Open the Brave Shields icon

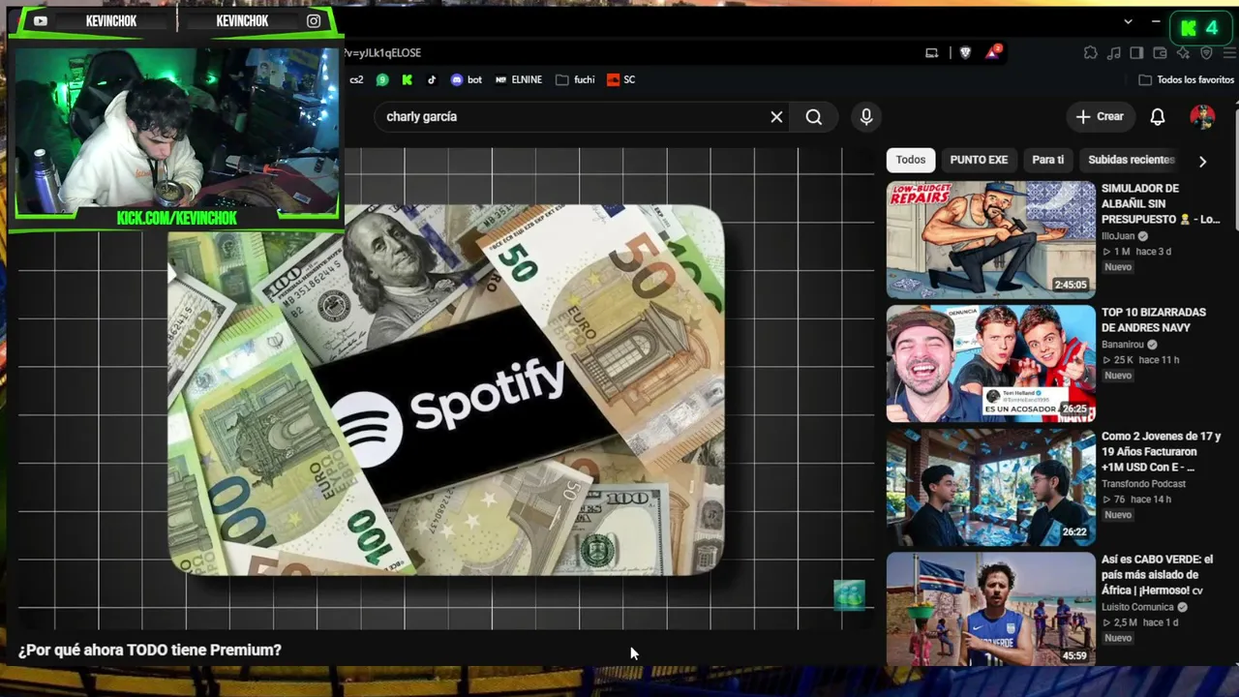[x=965, y=52]
